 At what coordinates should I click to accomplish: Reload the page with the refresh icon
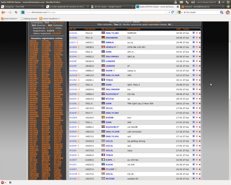tap(173, 12)
